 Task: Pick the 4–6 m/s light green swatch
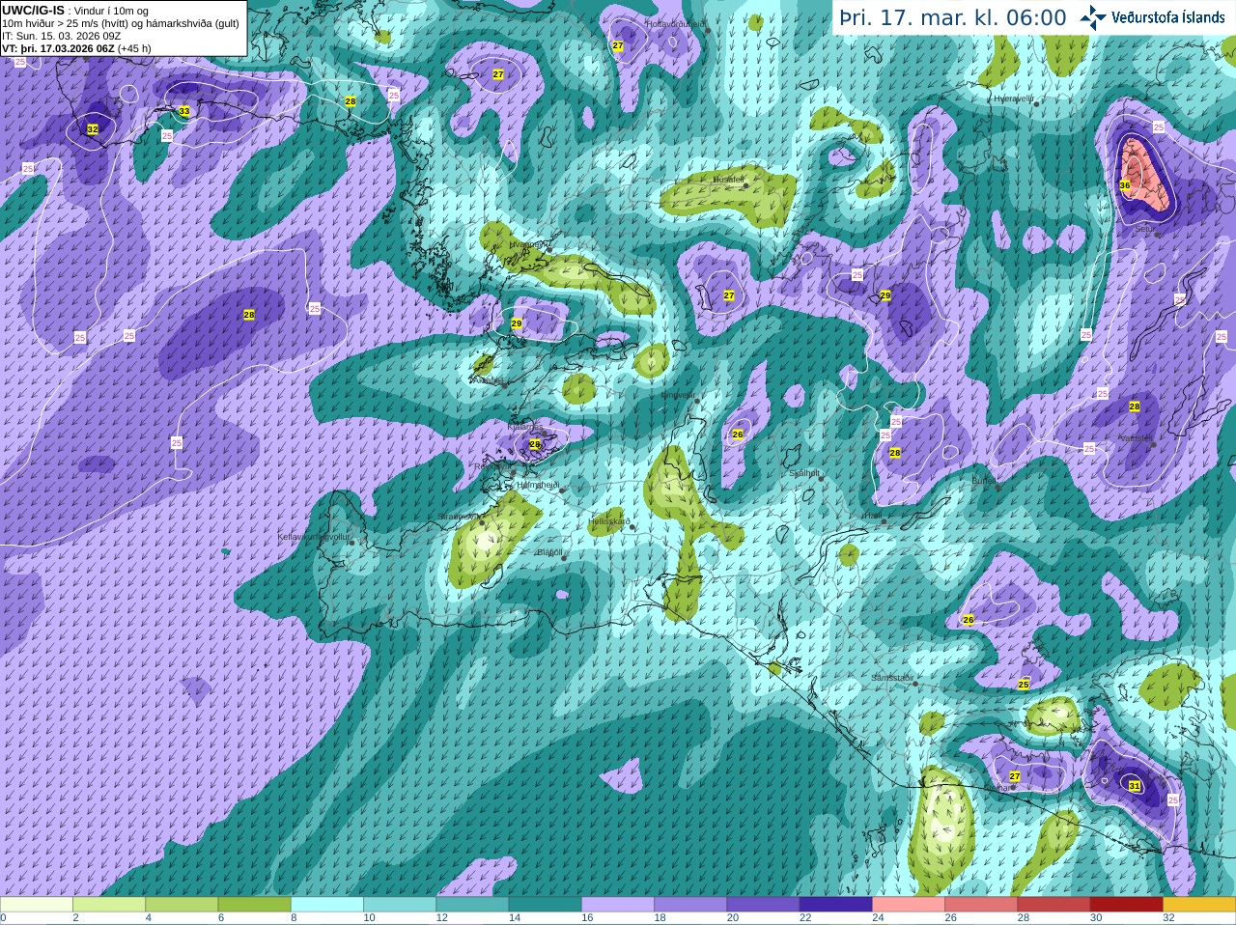click(182, 905)
